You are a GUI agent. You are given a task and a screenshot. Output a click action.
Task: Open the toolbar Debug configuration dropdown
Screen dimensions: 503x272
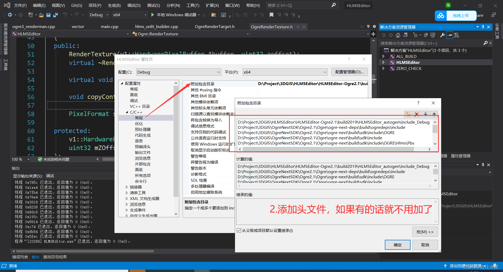click(x=99, y=15)
